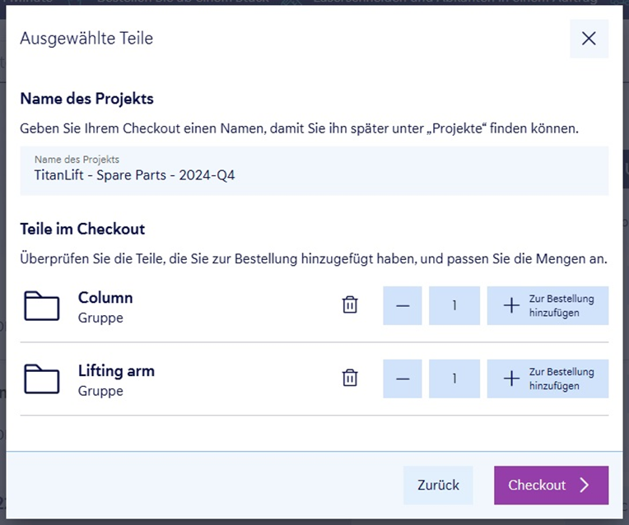Click the 'Ausgewählte Teile' dialog title
Image resolution: width=629 pixels, height=525 pixels.
coord(86,38)
